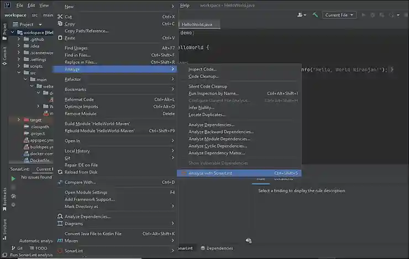This screenshot has height=259, width=409.
Task: Choose Locate Duplicates option
Action: [239, 115]
